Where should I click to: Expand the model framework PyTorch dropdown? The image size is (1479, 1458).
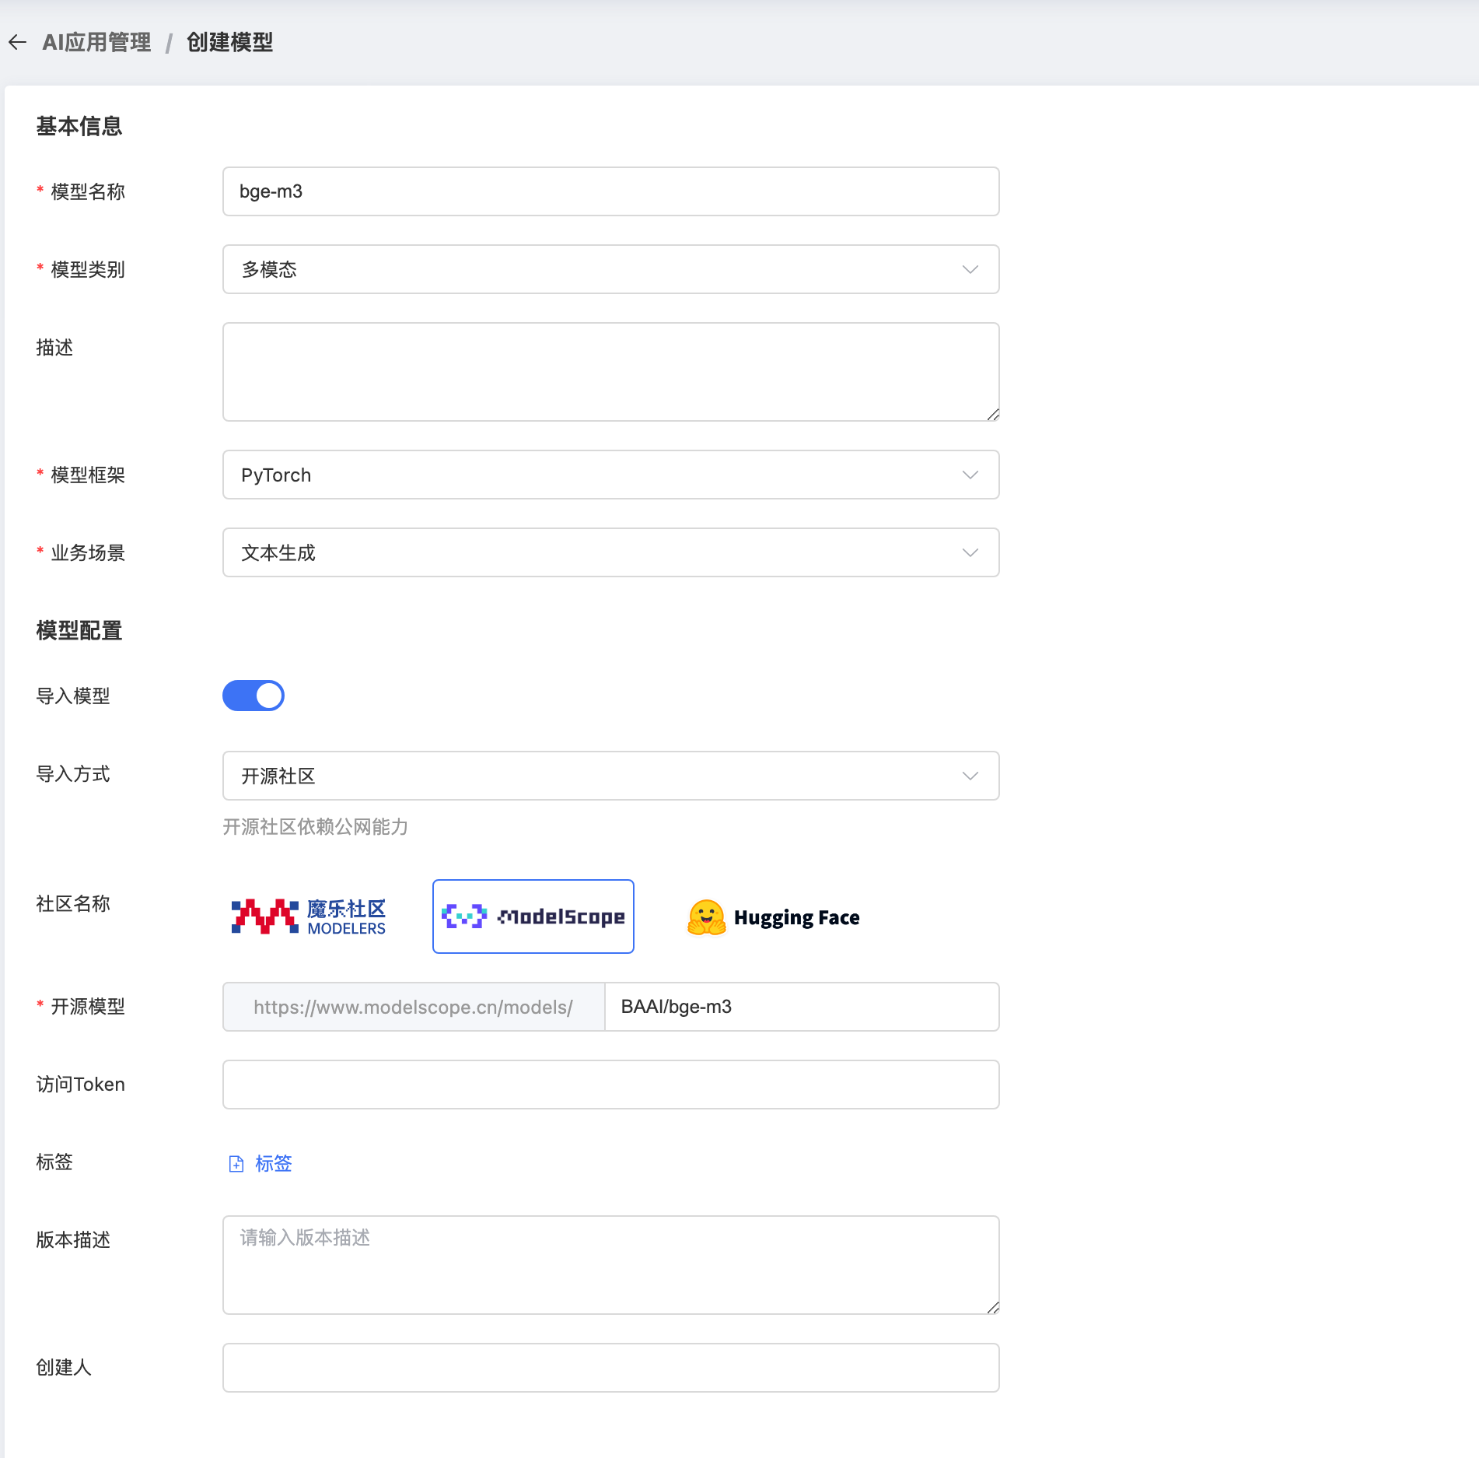click(x=610, y=475)
